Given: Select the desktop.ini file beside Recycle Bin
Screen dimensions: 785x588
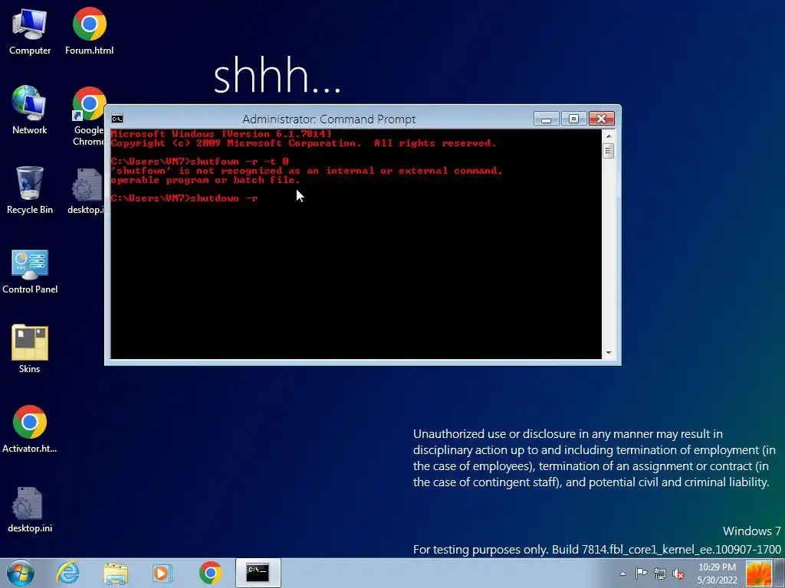Looking at the screenshot, I should (x=86, y=191).
